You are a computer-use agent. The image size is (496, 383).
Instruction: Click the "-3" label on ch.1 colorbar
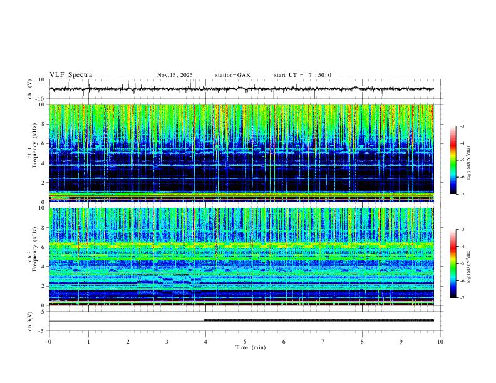(462, 126)
